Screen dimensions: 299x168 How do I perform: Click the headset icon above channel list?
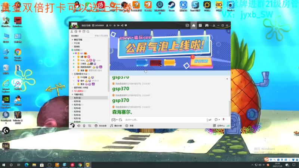tap(76, 32)
